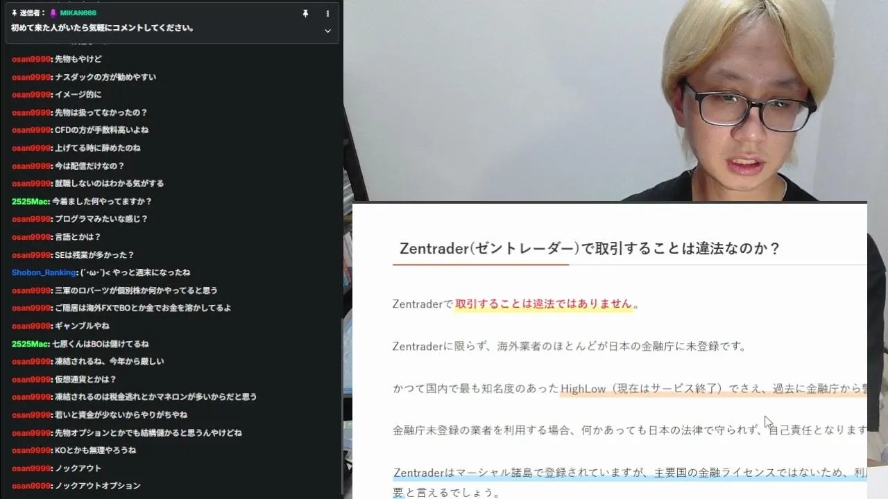
Task: Click the purple microphone badge beside MIKAN666
Action: pyautogui.click(x=53, y=13)
